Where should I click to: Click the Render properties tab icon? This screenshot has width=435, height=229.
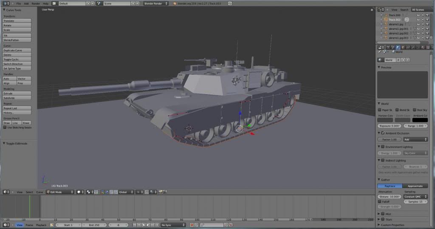pyautogui.click(x=387, y=47)
